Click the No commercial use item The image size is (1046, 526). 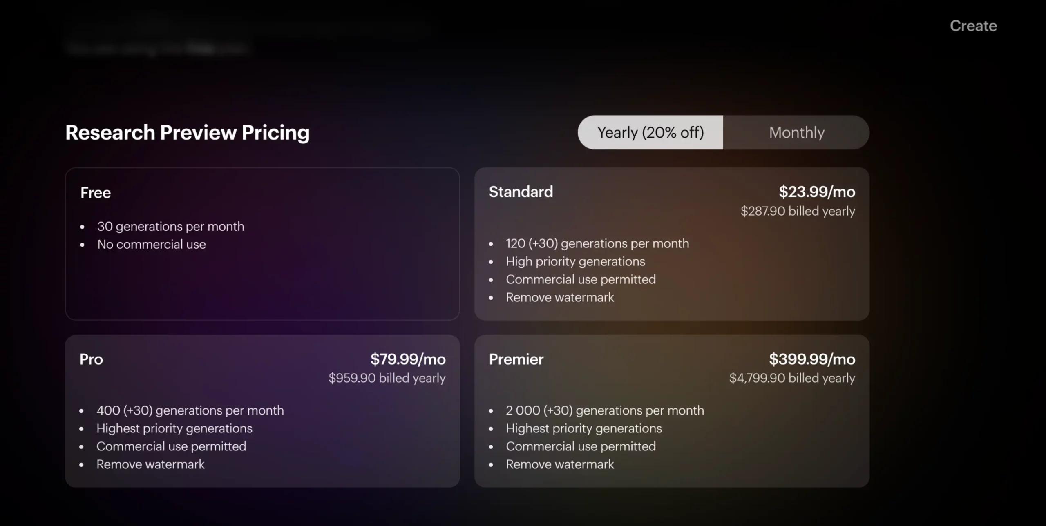[151, 244]
